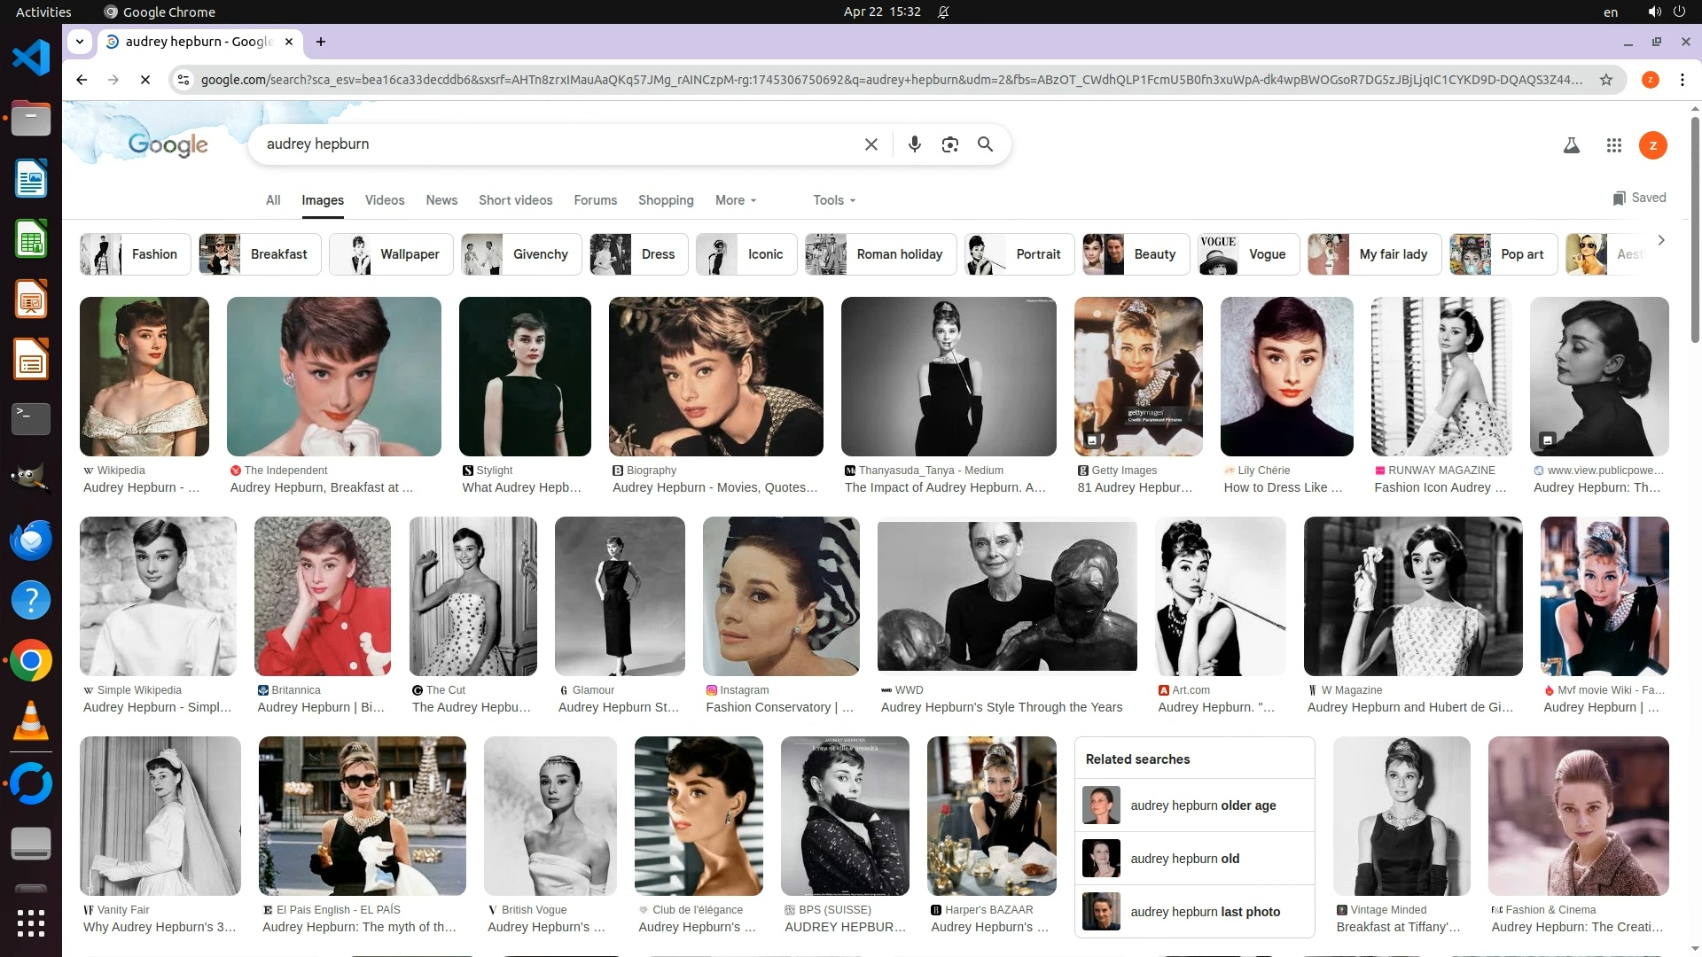Image resolution: width=1702 pixels, height=957 pixels.
Task: Expand the More search filters dropdown
Action: [736, 200]
